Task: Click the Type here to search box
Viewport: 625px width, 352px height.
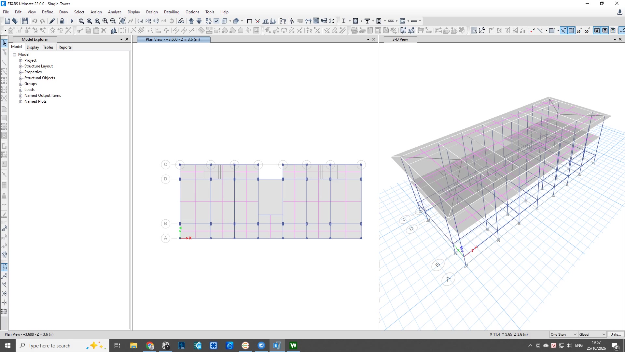Action: coord(62,345)
